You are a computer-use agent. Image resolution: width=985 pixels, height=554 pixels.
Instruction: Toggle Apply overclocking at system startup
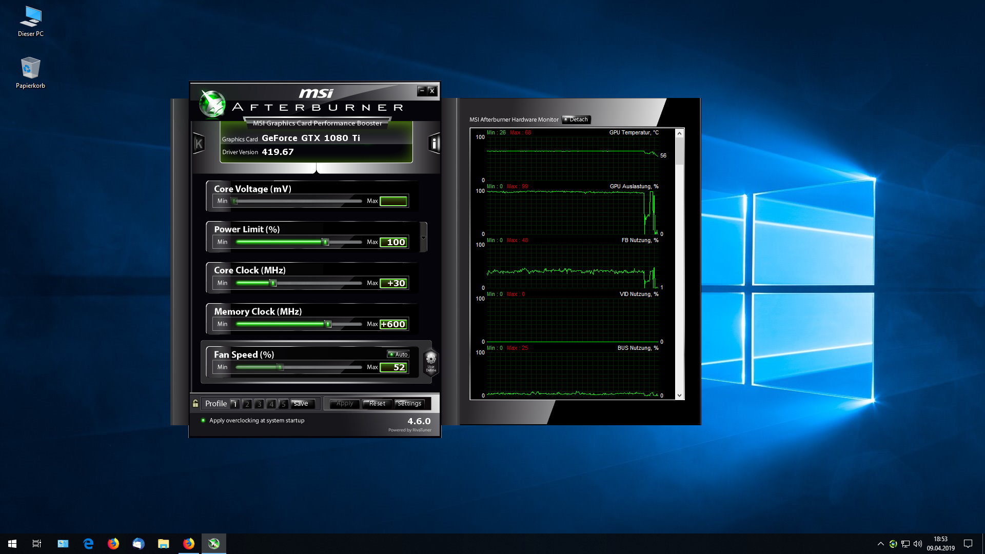[203, 420]
